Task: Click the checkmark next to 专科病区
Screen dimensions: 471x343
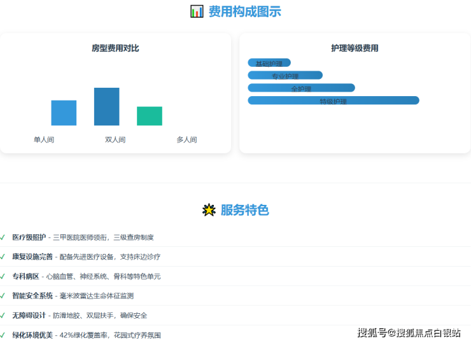Action: 3,276
